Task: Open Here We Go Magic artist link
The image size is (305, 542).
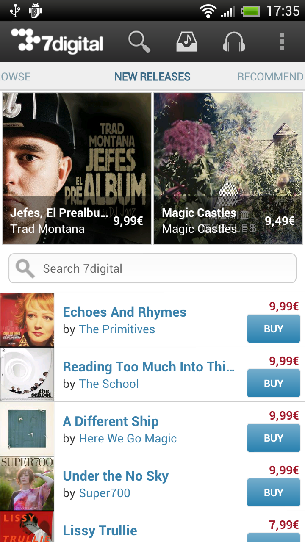Action: [x=128, y=439]
